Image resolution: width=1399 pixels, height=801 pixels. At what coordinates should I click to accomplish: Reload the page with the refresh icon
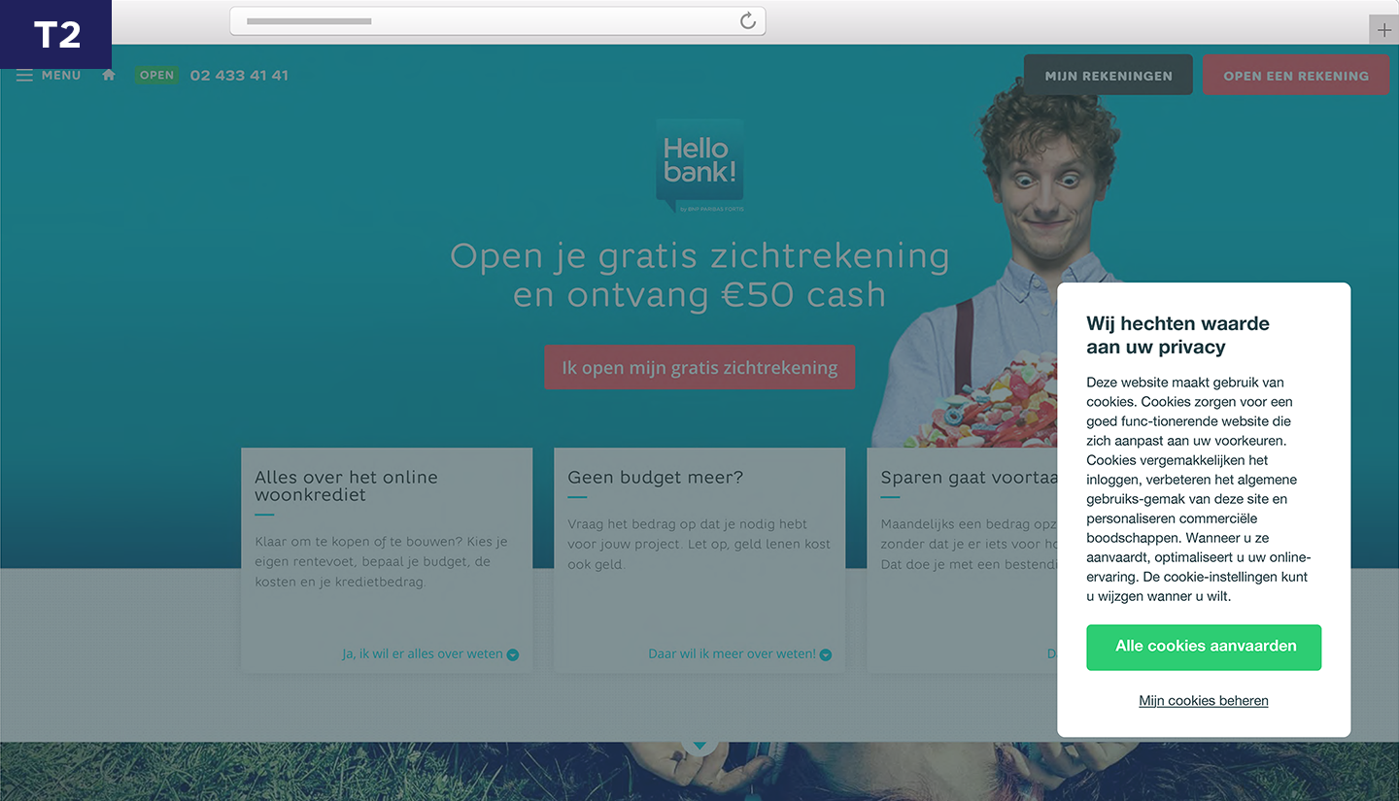tap(747, 21)
